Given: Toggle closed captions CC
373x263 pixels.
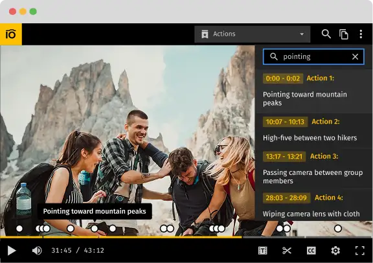Looking at the screenshot, I should (311, 251).
